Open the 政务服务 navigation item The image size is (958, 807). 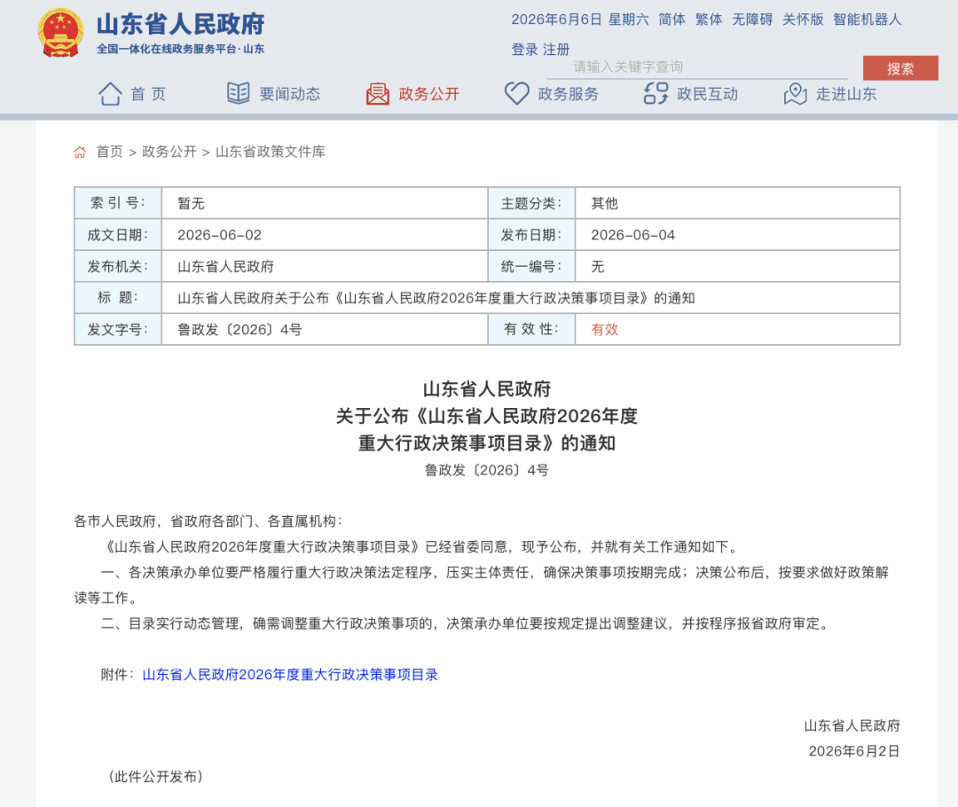[x=569, y=94]
